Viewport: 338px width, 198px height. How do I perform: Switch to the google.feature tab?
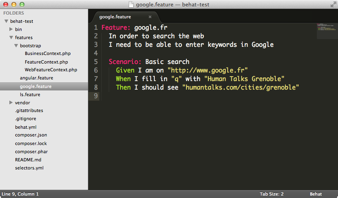click(x=115, y=17)
